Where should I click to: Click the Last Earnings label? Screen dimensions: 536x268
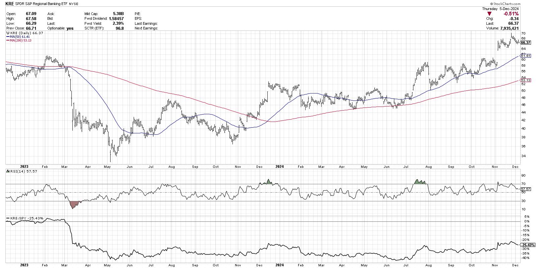click(x=146, y=23)
